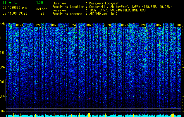Screen dimensions: 184x117
Task: Click the HROFFT 1.00 program title
Action: (23, 2)
